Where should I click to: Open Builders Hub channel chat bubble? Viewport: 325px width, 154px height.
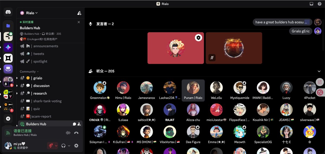[74, 124]
